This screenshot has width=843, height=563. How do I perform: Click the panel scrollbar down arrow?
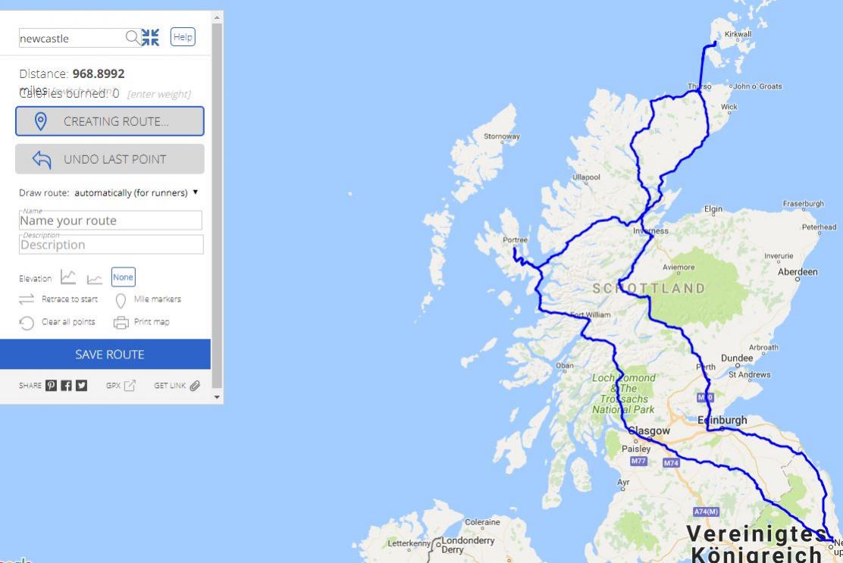click(218, 397)
